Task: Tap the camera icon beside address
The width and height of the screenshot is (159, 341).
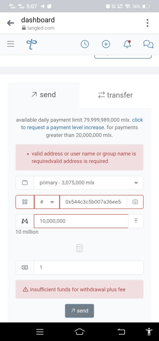Action: tap(135, 202)
